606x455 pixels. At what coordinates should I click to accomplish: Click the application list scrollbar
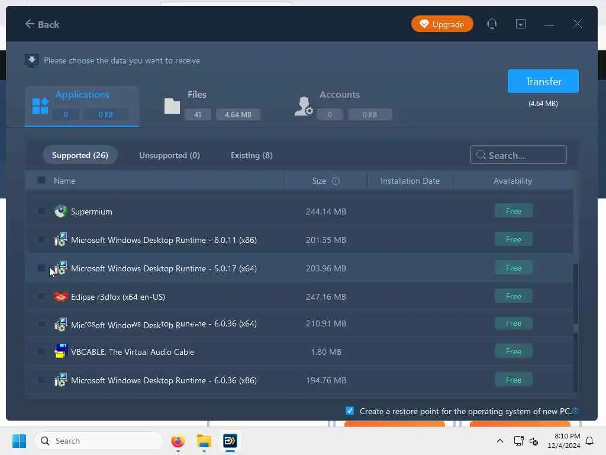click(x=575, y=294)
